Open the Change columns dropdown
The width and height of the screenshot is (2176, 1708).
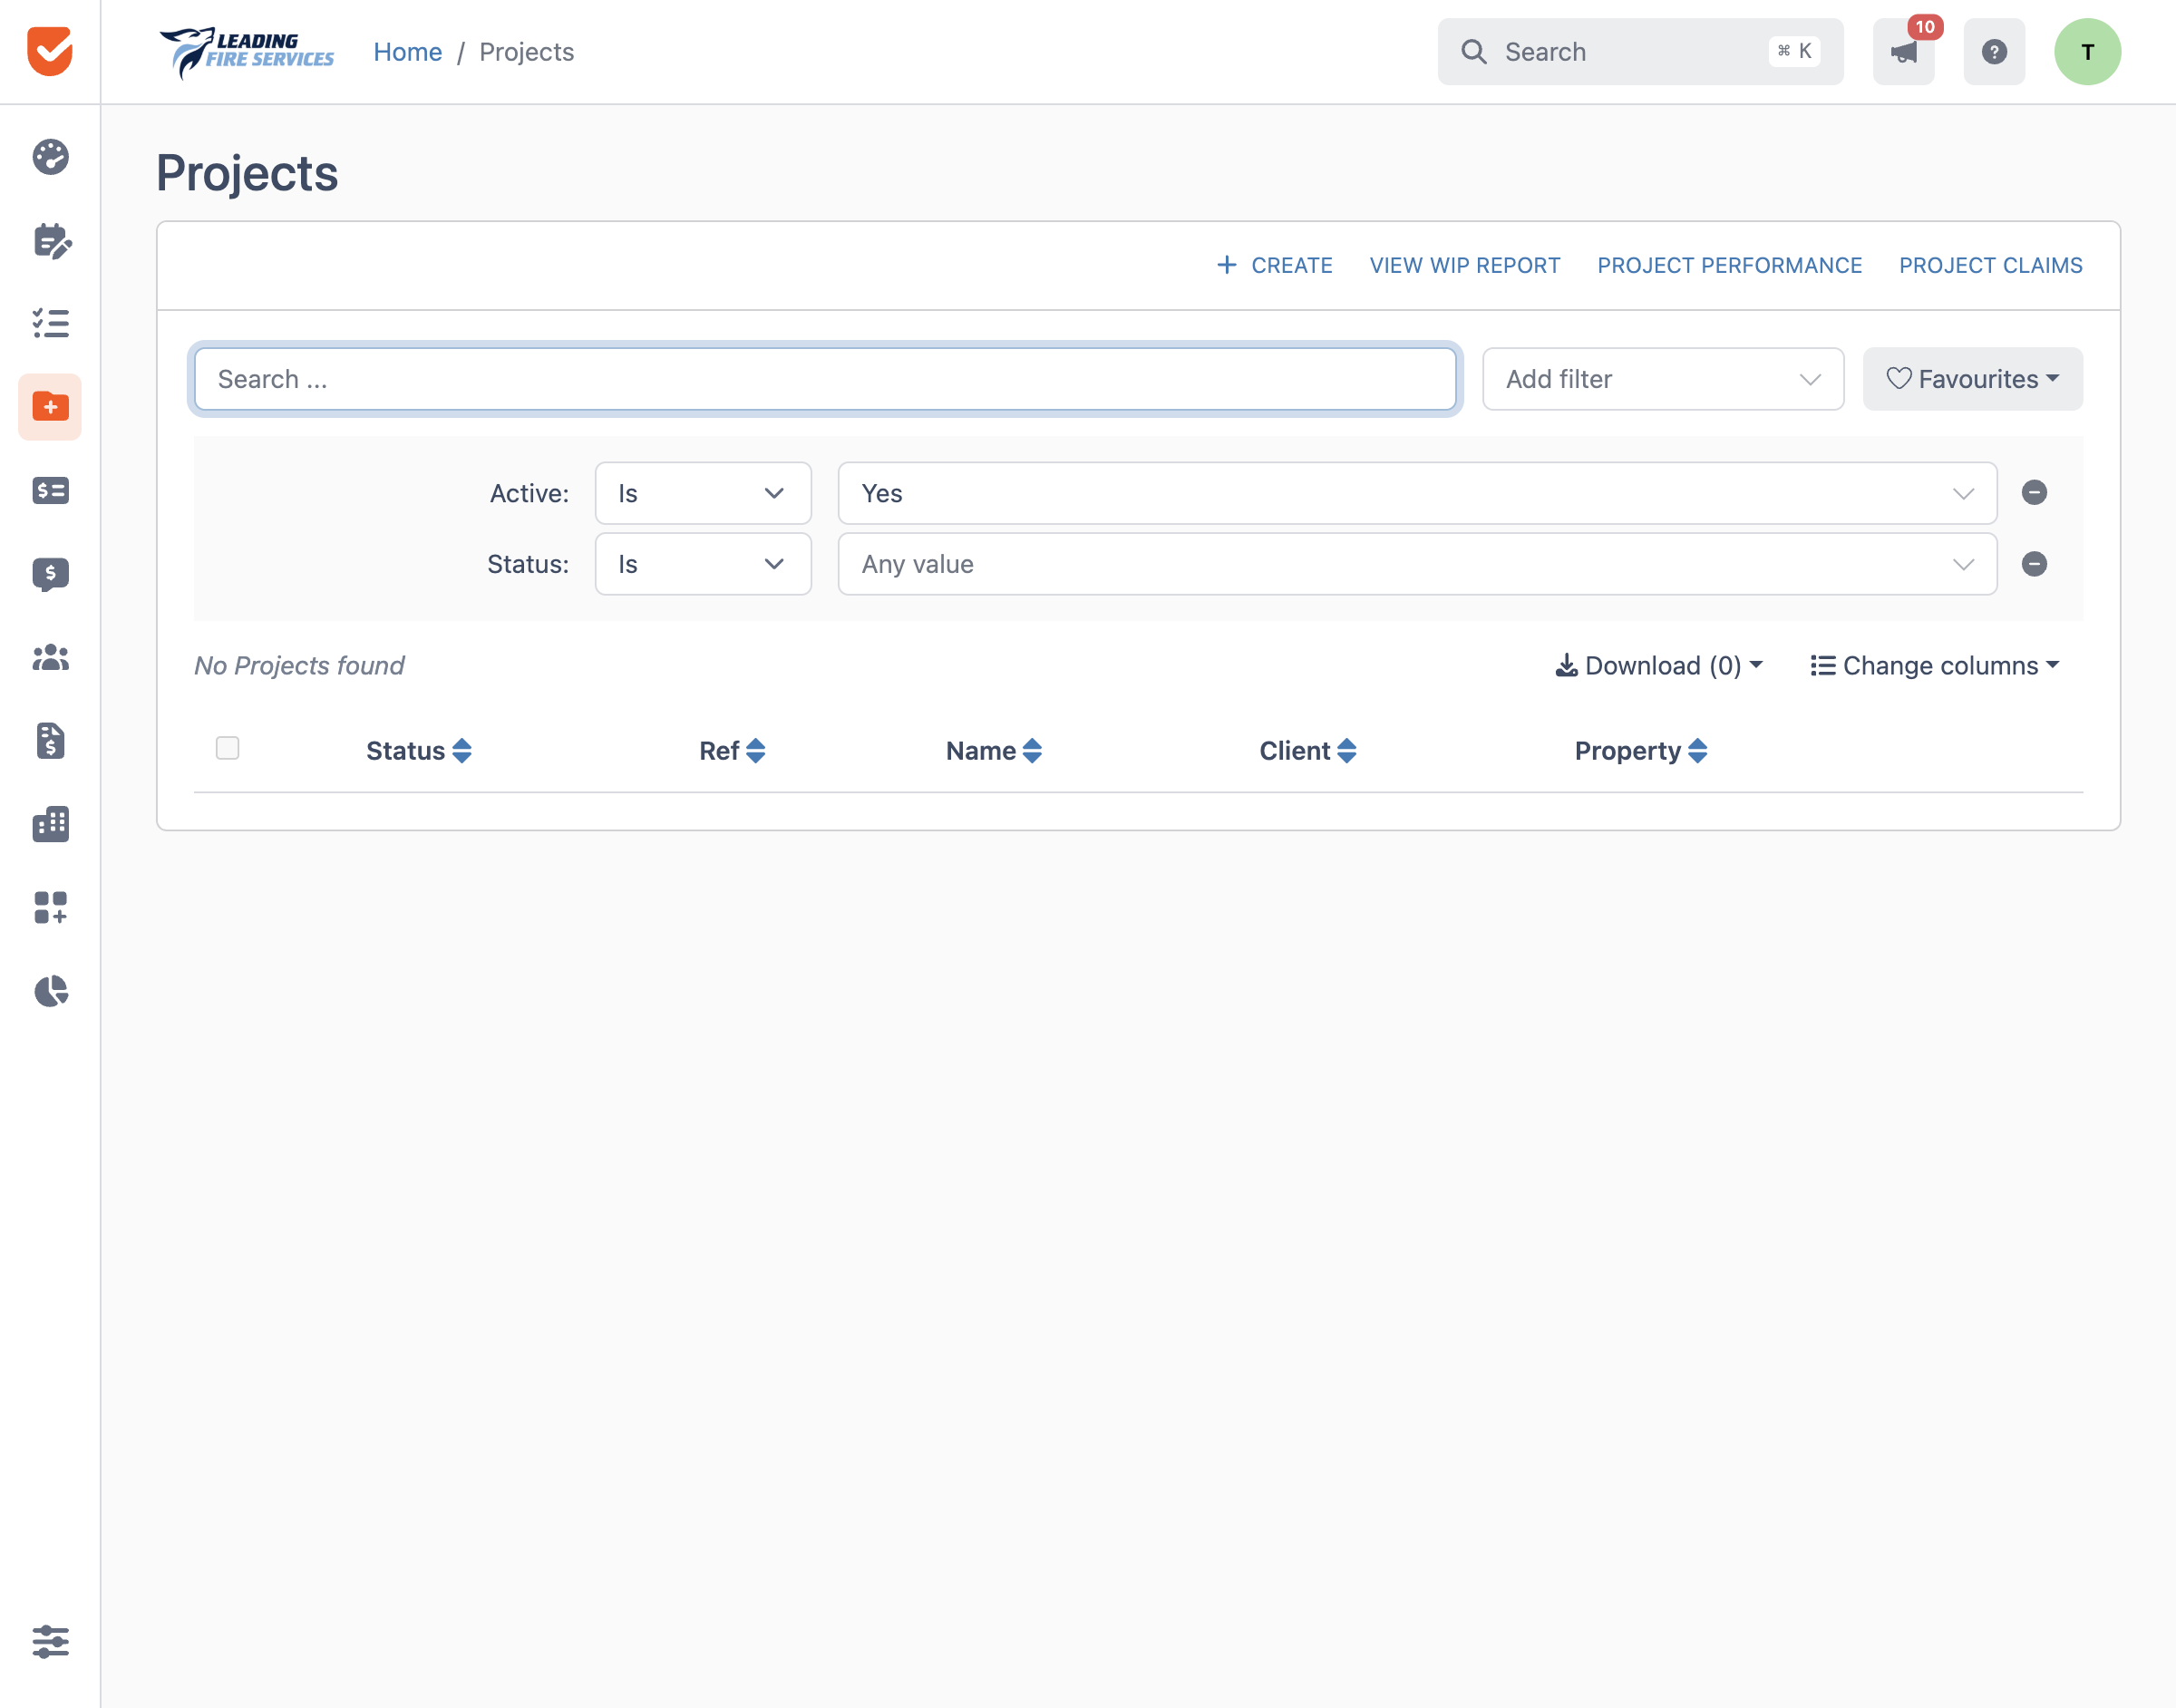[x=1935, y=666]
